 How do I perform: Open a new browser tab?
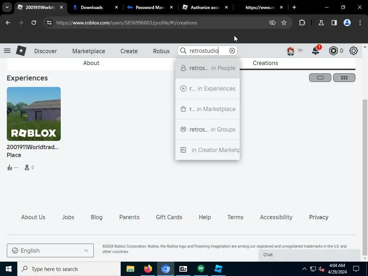tap(294, 7)
